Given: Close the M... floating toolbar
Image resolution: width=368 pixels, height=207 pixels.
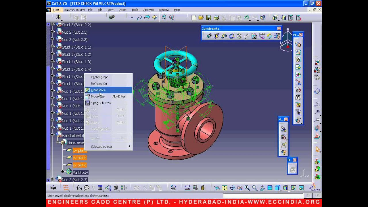Looking at the screenshot, I should (286, 119).
